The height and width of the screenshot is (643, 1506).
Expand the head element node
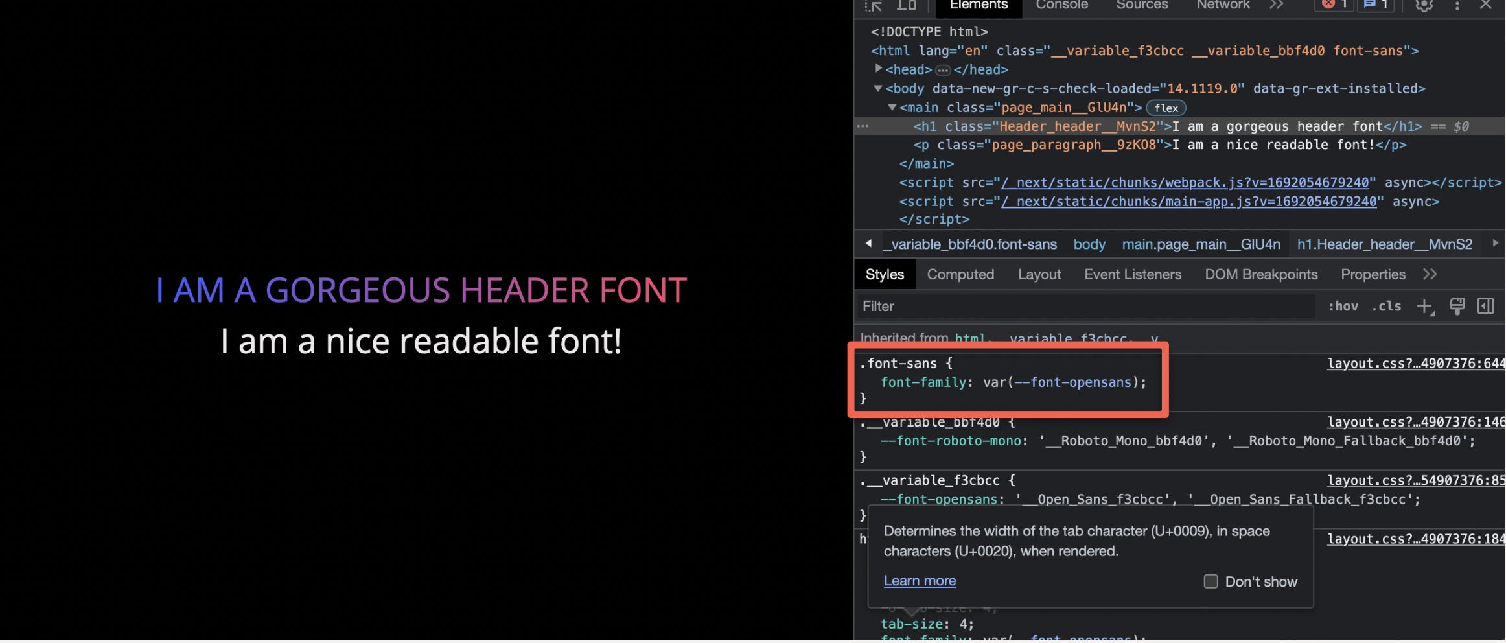point(879,68)
